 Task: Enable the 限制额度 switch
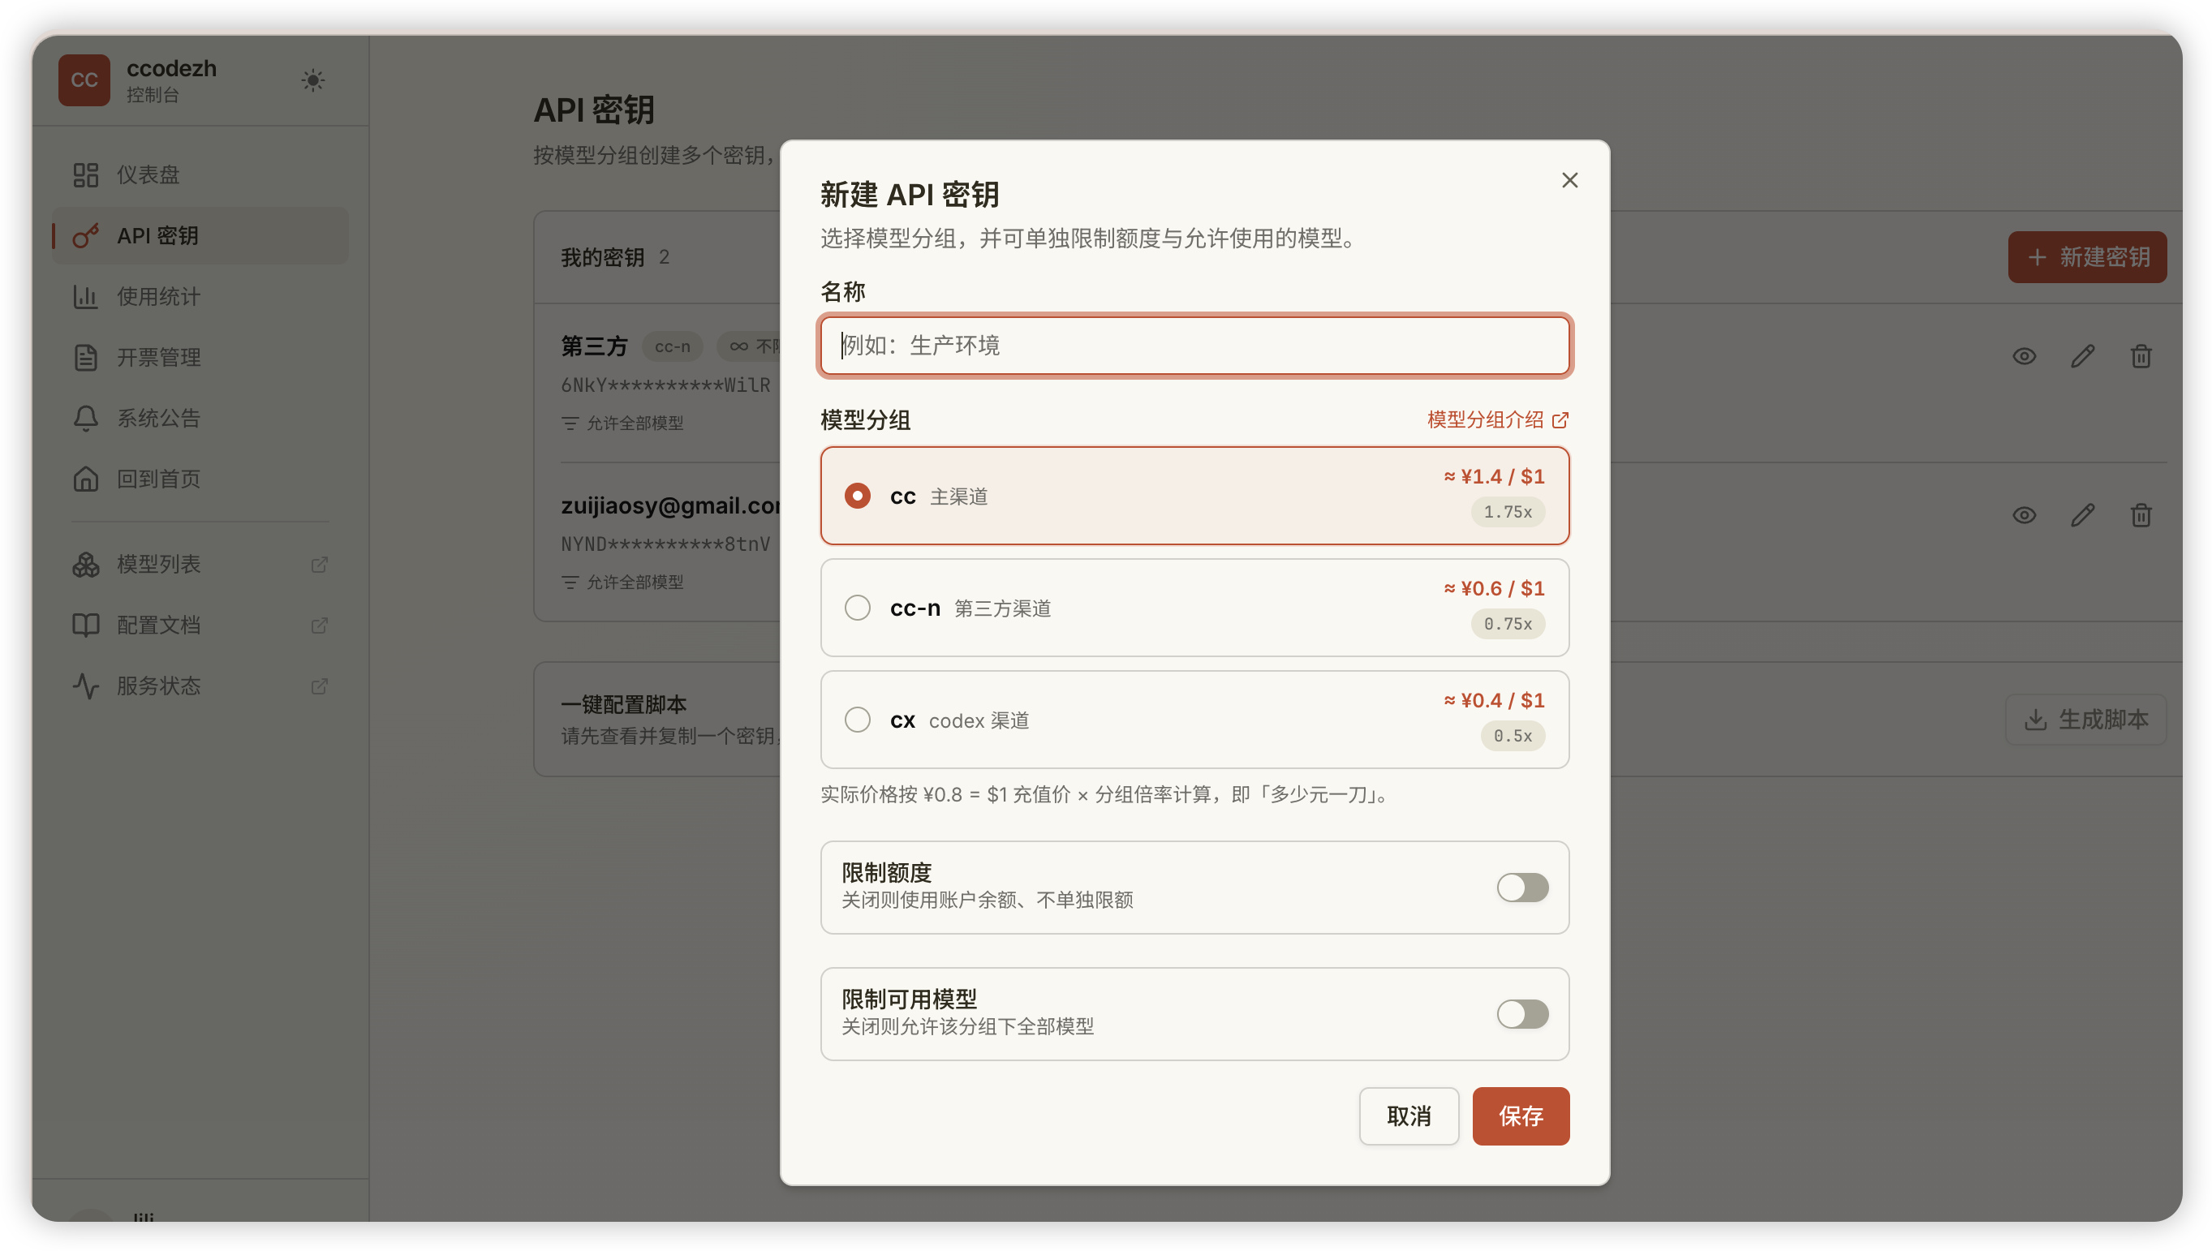[1522, 887]
